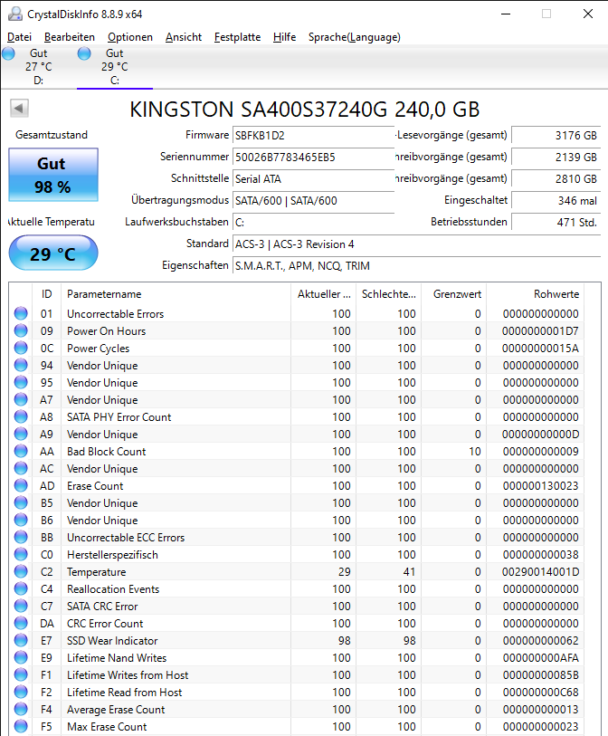Click status icon of SATA PHY Error Count row

click(21, 416)
